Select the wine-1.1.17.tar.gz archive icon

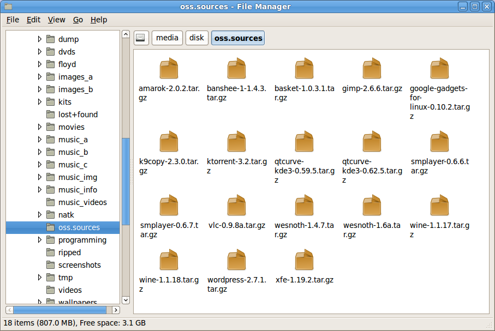[x=439, y=205]
